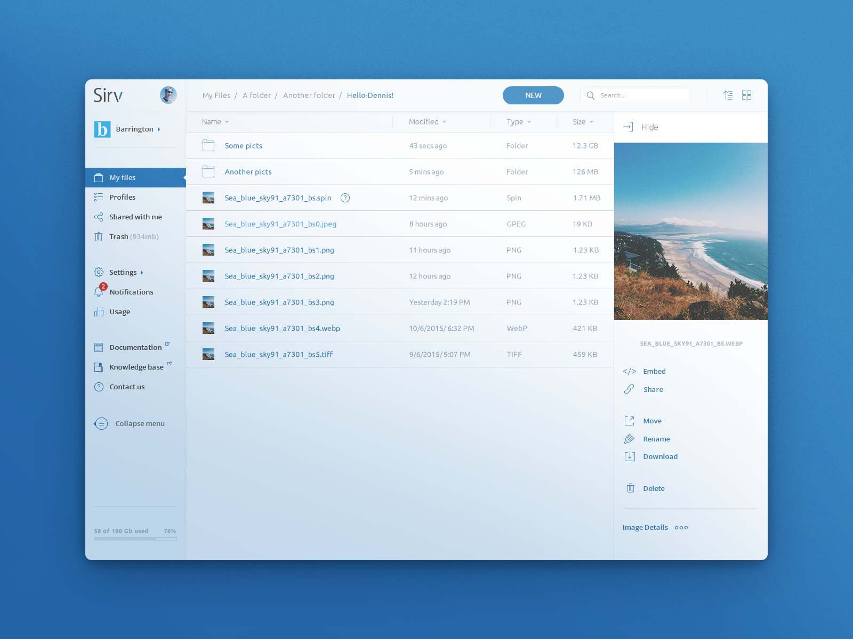Open the Move file icon
This screenshot has width=853, height=639.
[x=630, y=420]
